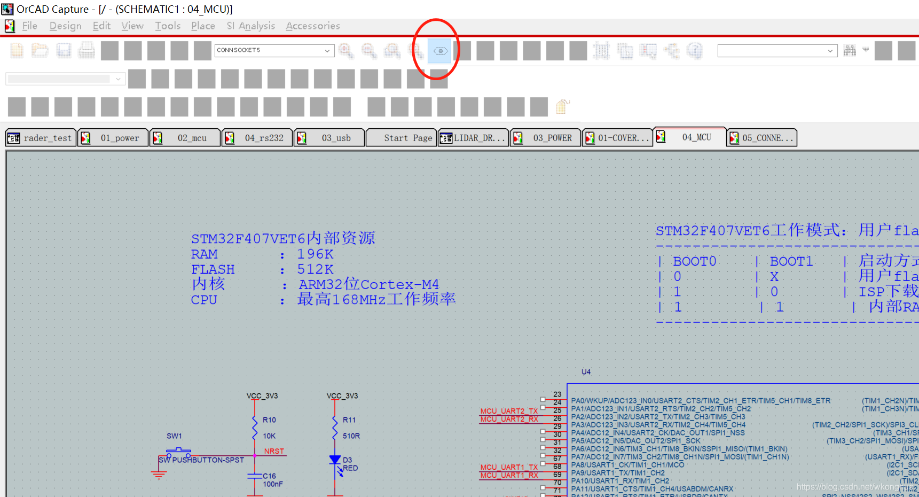919x497 pixels.
Task: Open the File menu
Action: click(x=30, y=26)
